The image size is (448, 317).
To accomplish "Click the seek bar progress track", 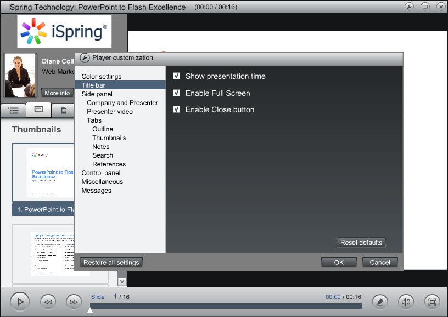I will pos(226,306).
